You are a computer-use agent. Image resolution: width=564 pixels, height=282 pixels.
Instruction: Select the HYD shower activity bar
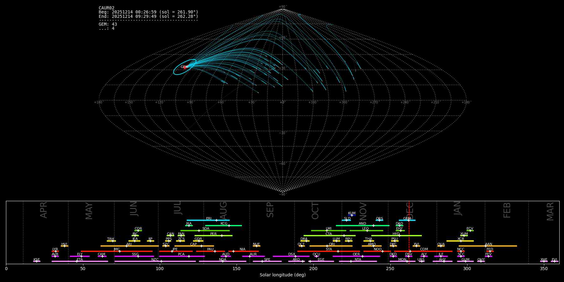click(396, 236)
